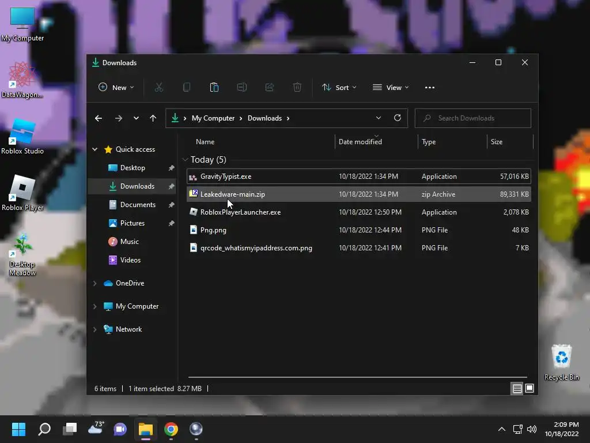
Task: Open the View dropdown
Action: pos(391,88)
